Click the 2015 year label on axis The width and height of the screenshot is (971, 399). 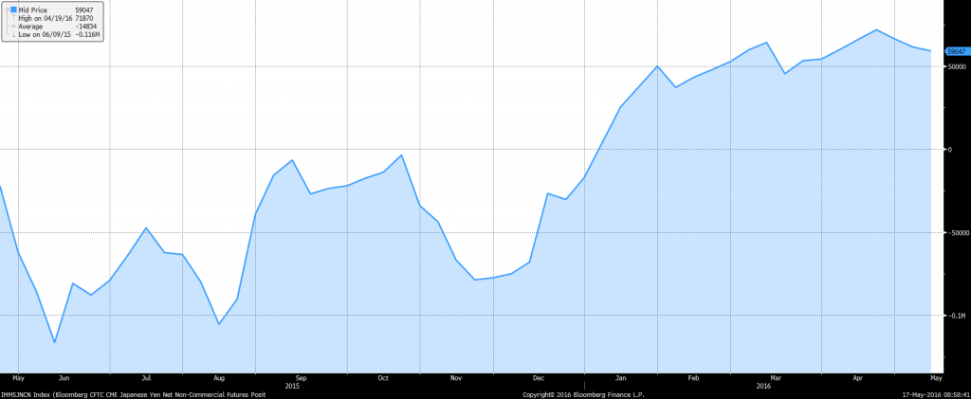point(292,386)
